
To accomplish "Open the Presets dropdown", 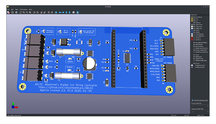I will (x=200, y=106).
